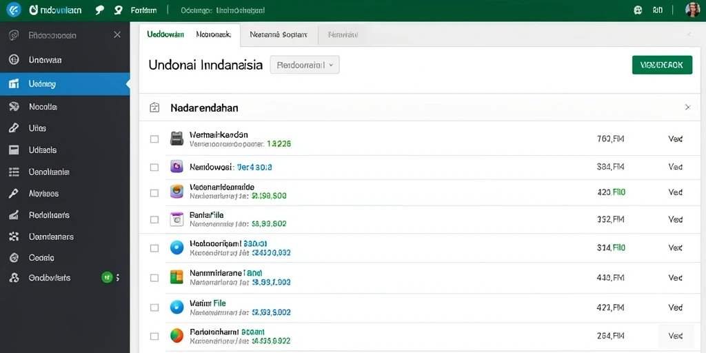
Task: Tick the checkbox for Vadenanideamide row
Action: [x=154, y=193]
